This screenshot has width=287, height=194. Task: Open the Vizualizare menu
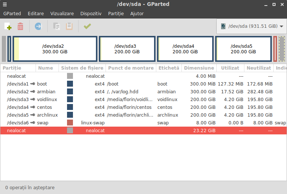click(62, 14)
